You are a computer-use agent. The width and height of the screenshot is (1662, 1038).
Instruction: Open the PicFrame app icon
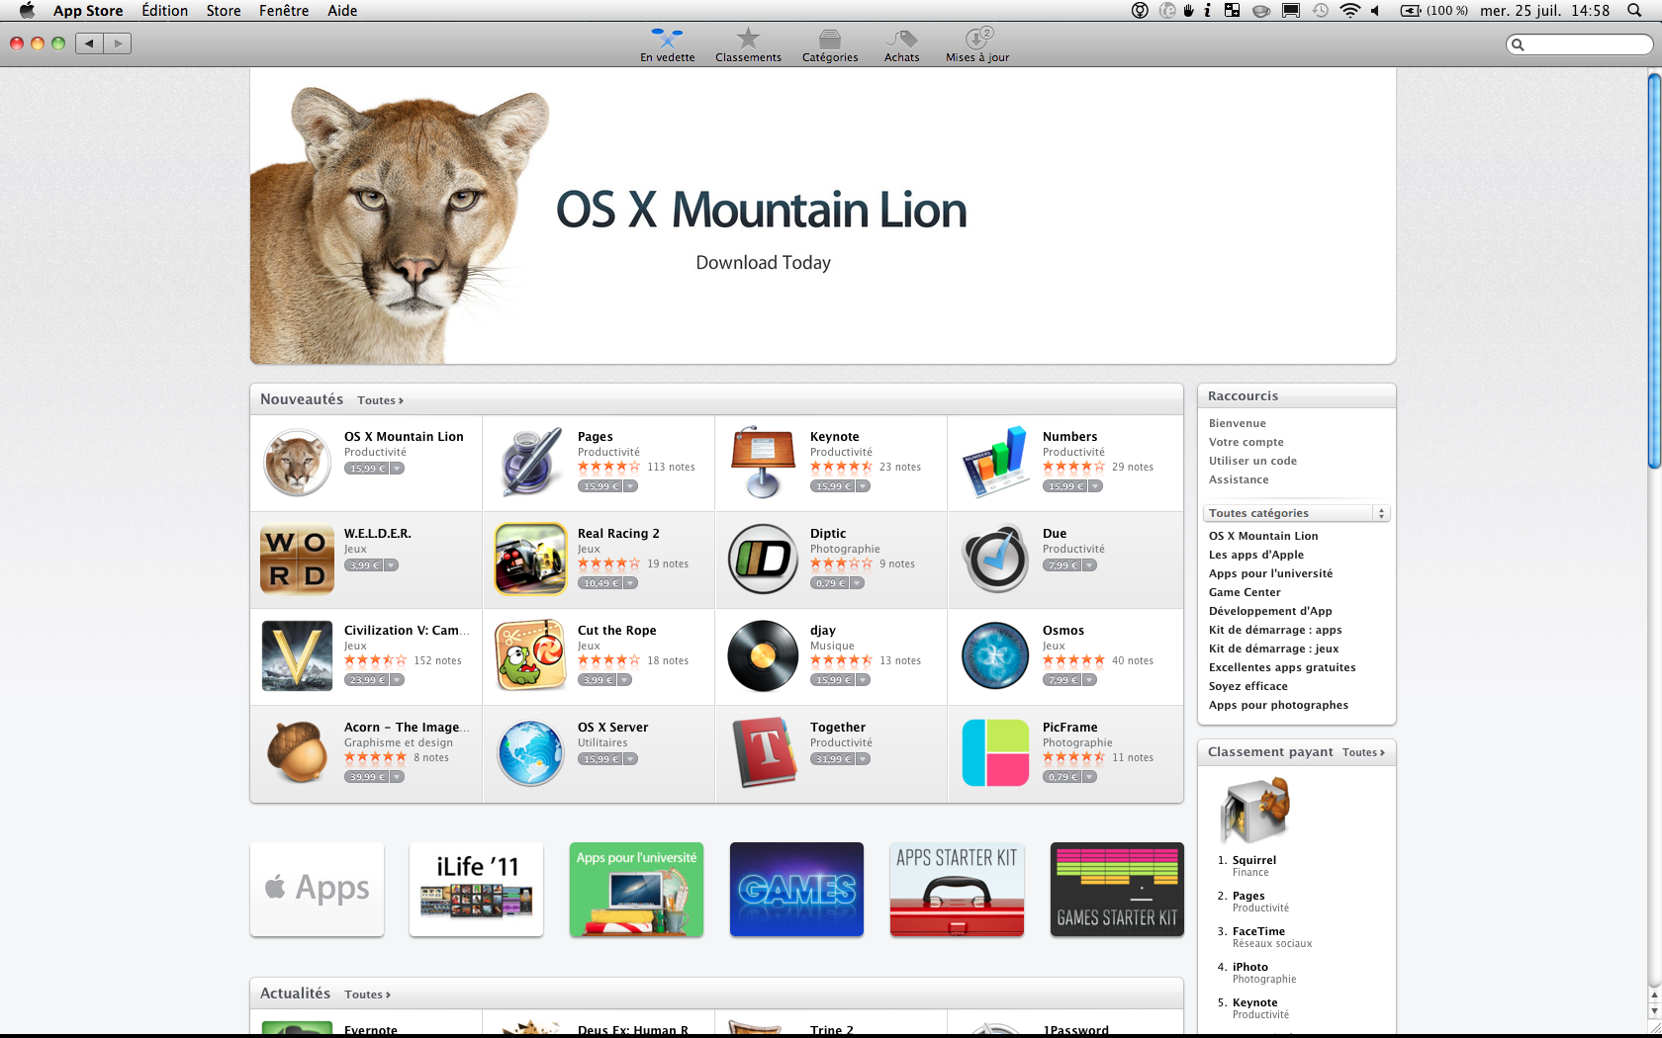(995, 752)
